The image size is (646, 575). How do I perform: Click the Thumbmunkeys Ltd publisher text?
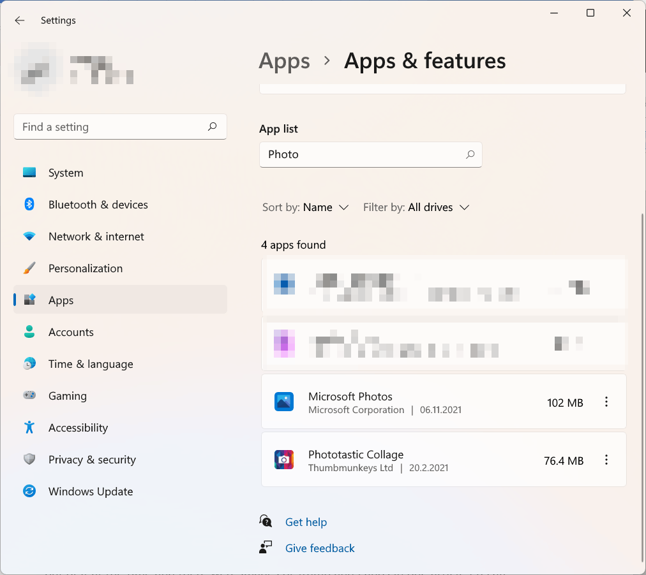pos(350,468)
